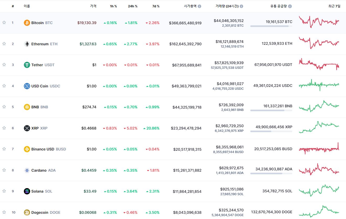Open XRP 7-day sparkline chart

(x=319, y=127)
